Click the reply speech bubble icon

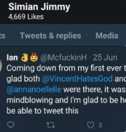click(x=11, y=125)
